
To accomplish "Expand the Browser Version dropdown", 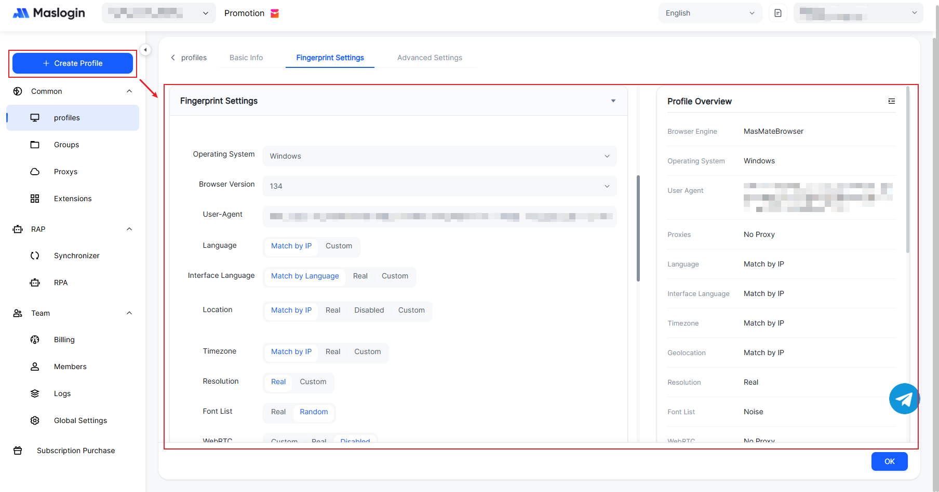I will coord(439,186).
